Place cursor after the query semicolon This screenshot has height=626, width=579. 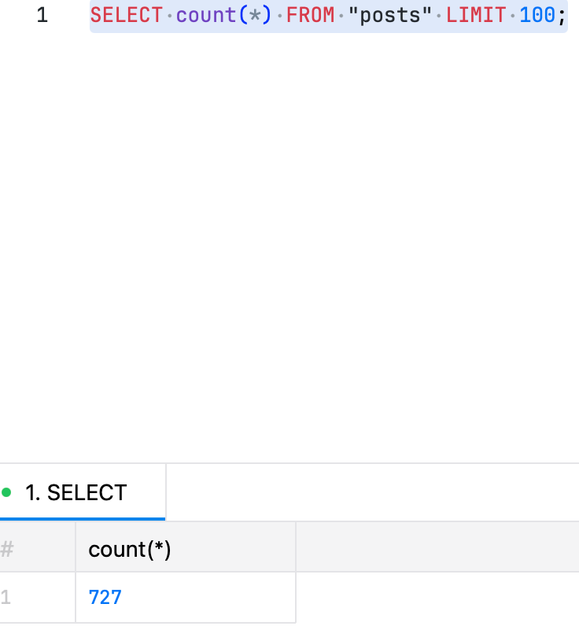point(567,16)
